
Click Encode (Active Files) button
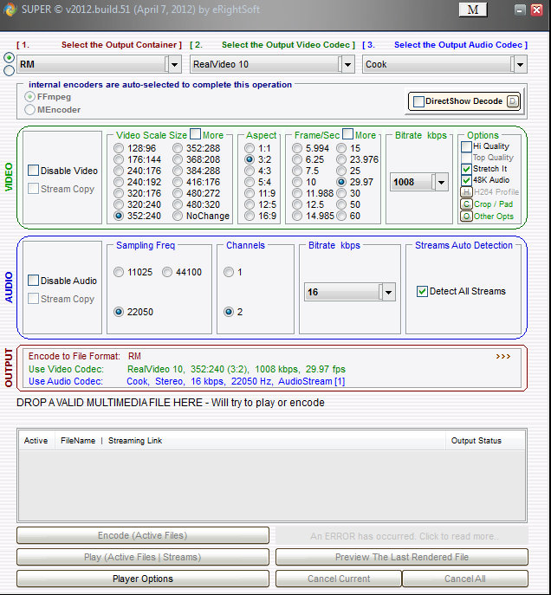[143, 535]
